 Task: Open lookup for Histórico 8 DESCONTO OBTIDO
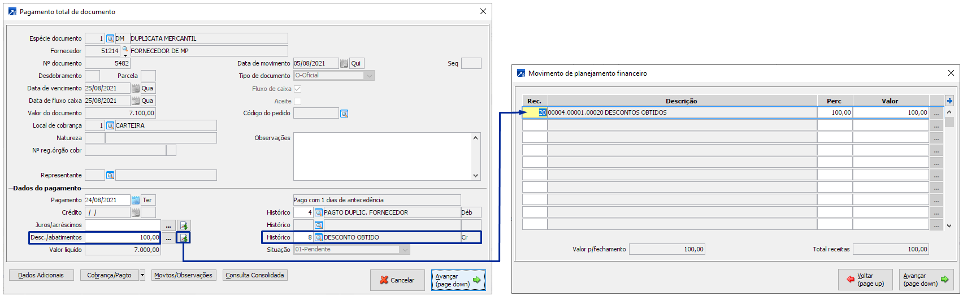(x=319, y=237)
